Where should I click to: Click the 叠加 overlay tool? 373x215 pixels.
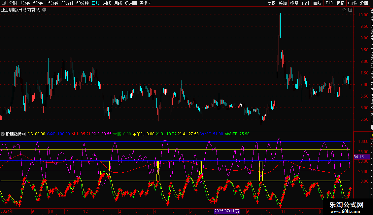(283, 3)
